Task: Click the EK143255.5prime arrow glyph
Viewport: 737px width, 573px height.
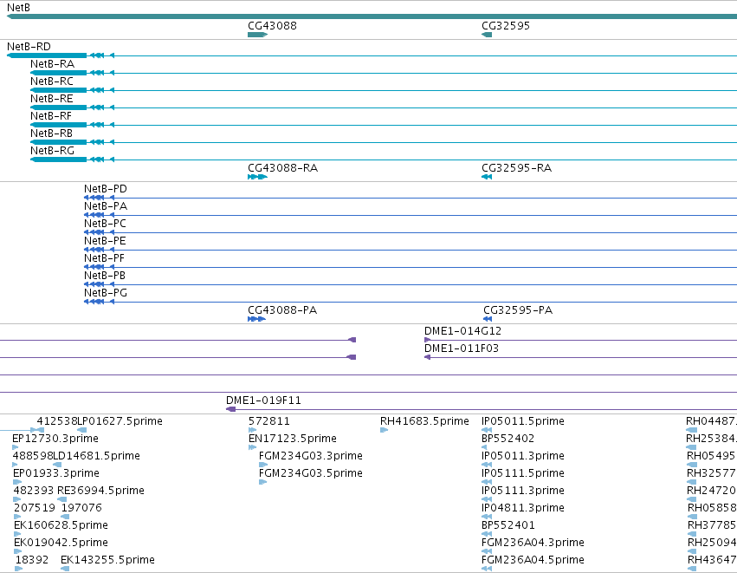Action: click(x=65, y=569)
